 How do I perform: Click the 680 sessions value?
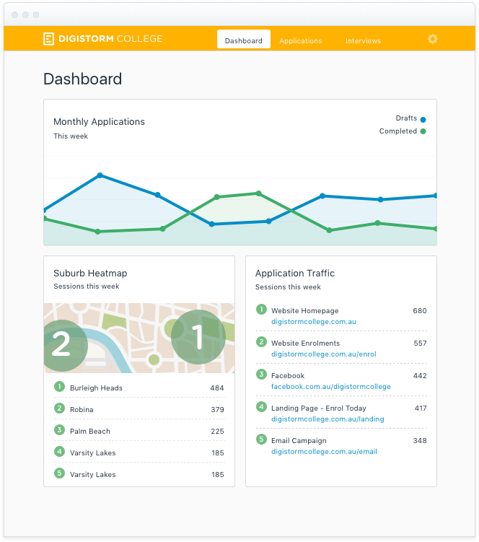tap(420, 311)
